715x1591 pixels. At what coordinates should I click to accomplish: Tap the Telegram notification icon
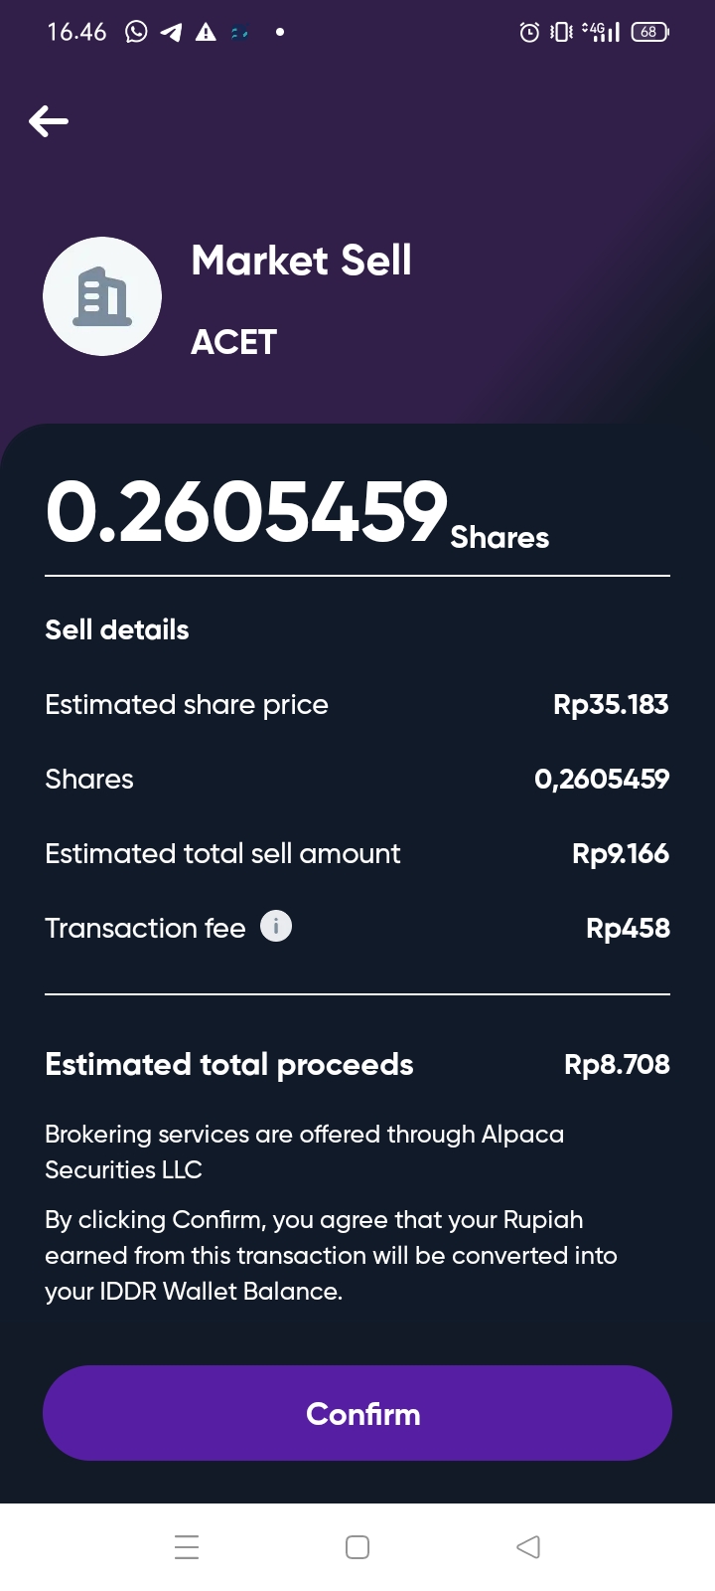171,32
